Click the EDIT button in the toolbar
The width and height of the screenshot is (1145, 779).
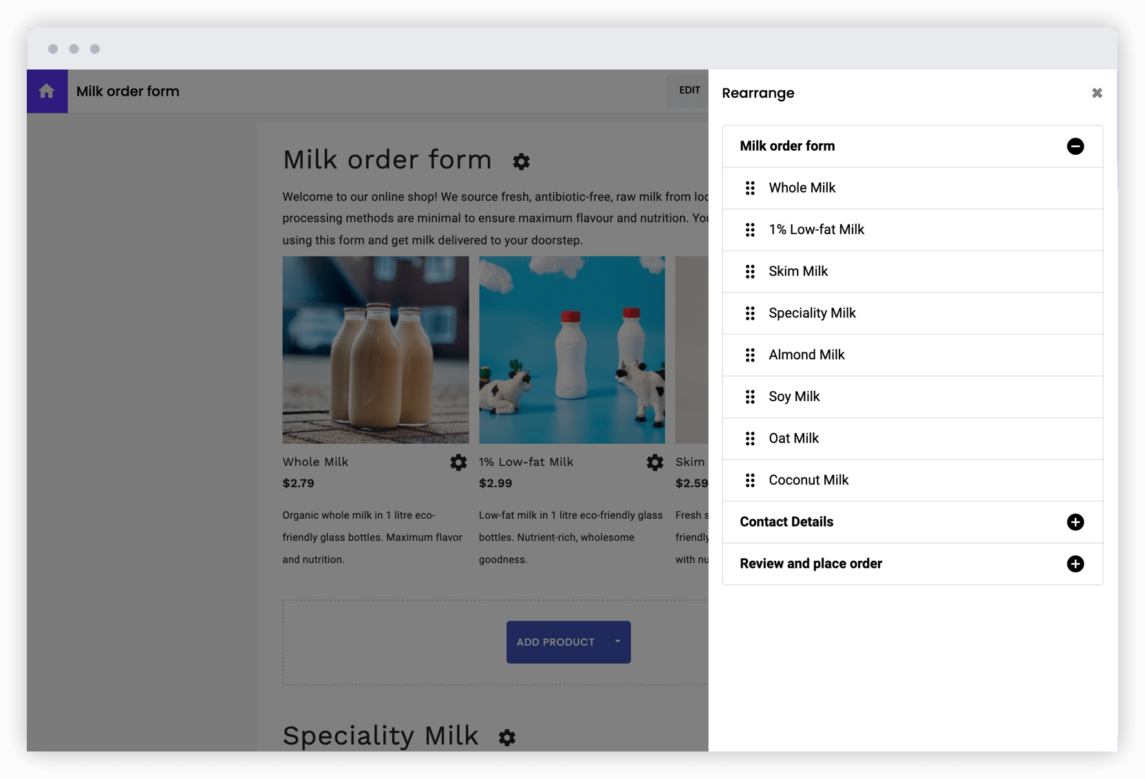tap(689, 90)
